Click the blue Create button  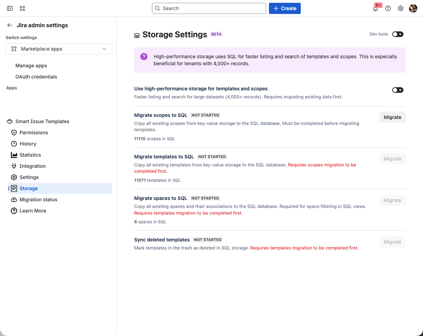coord(285,8)
